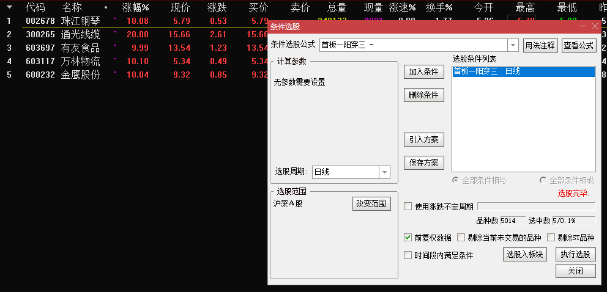The image size is (607, 292).
Task: Open 查看公式 to view the formula
Action: pos(579,45)
